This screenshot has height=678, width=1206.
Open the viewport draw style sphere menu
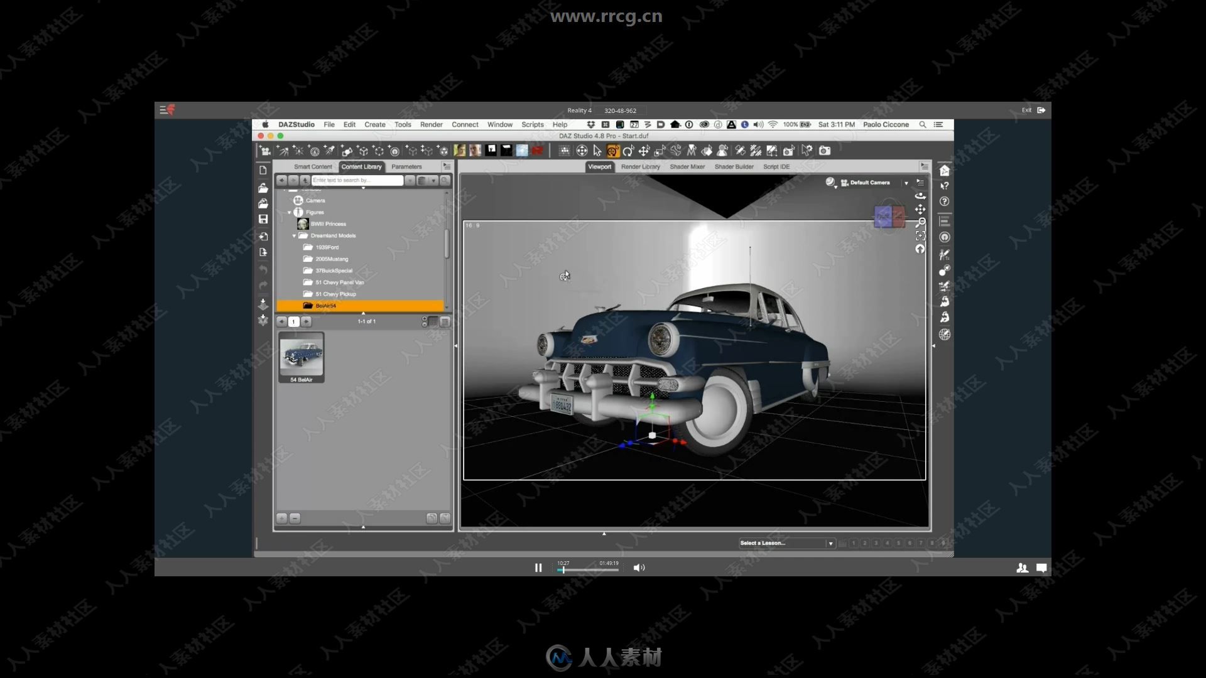point(831,183)
